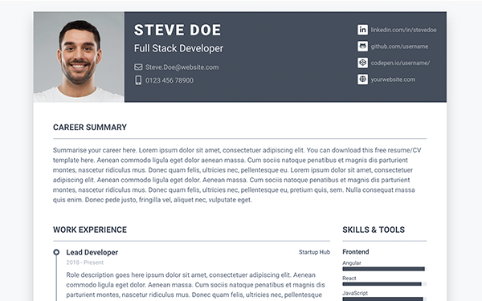The image size is (482, 301).
Task: Click Steve Doe's profile photo
Action: pos(79,57)
